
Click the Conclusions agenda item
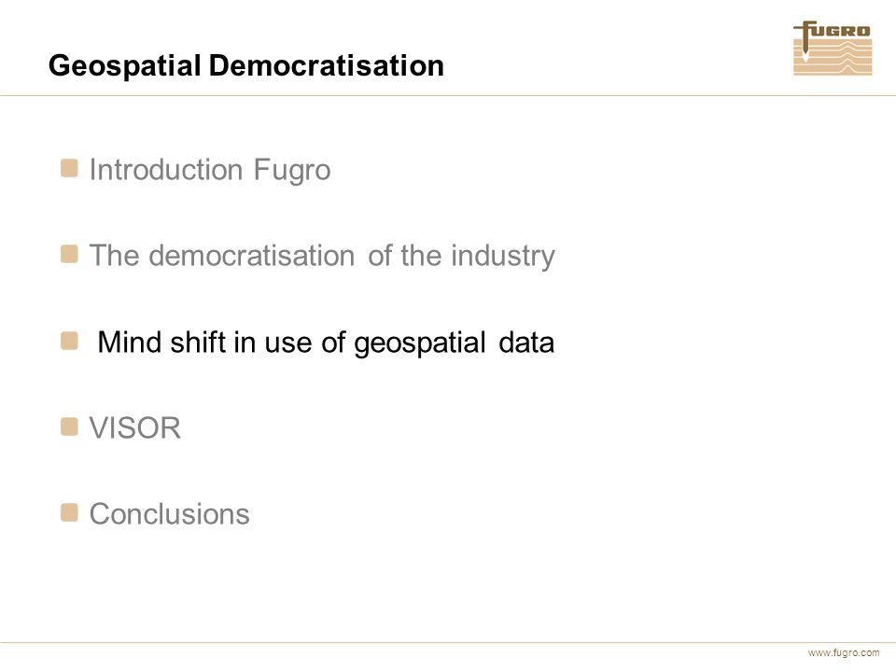click(169, 513)
